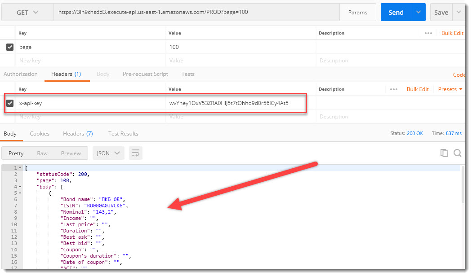The height and width of the screenshot is (276, 472).
Task: Search within the response body
Action: pos(458,153)
